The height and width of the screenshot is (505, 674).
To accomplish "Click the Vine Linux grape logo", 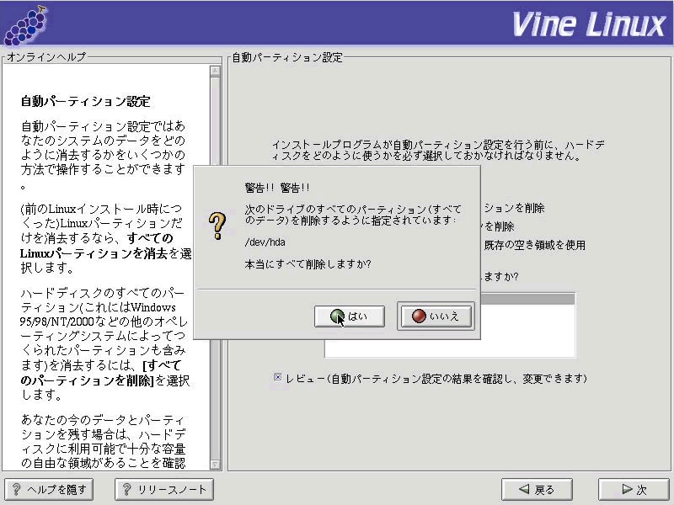I will point(25,26).
